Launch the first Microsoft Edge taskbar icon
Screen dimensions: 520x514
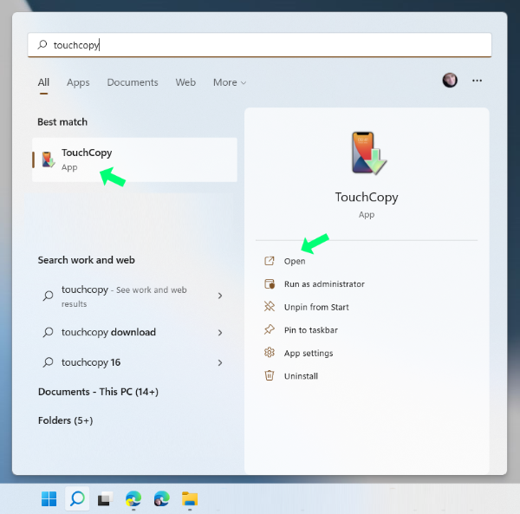pos(133,498)
